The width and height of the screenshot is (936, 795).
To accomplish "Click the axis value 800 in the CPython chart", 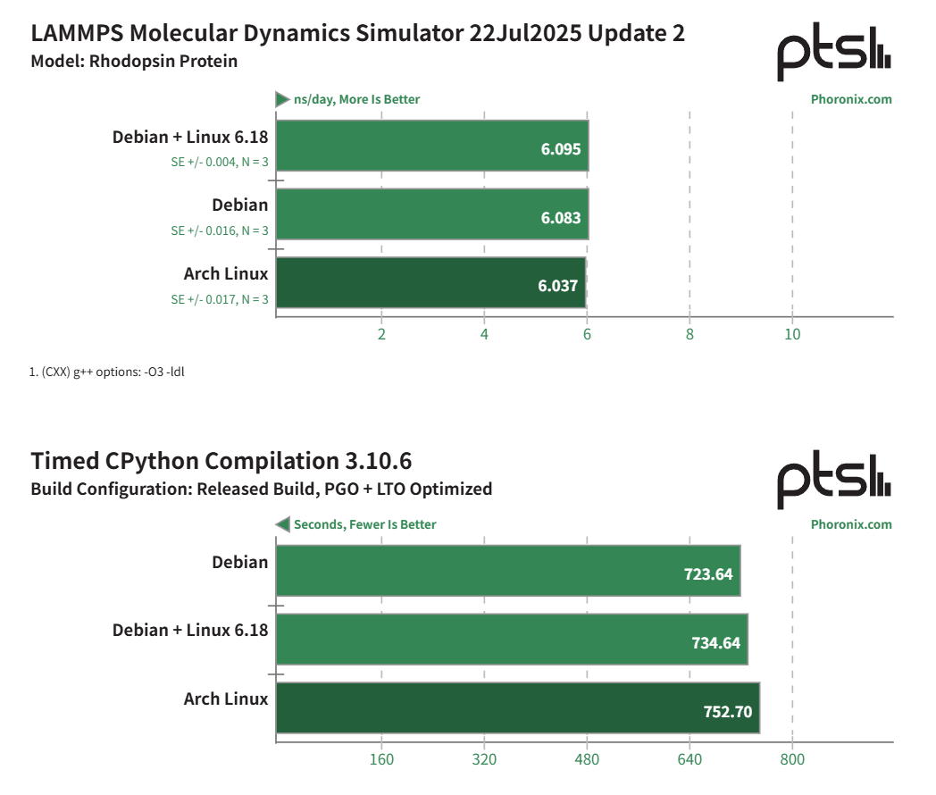I will (x=791, y=760).
